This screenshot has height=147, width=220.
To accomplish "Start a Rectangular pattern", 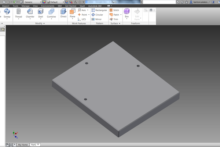I will (x=99, y=10).
